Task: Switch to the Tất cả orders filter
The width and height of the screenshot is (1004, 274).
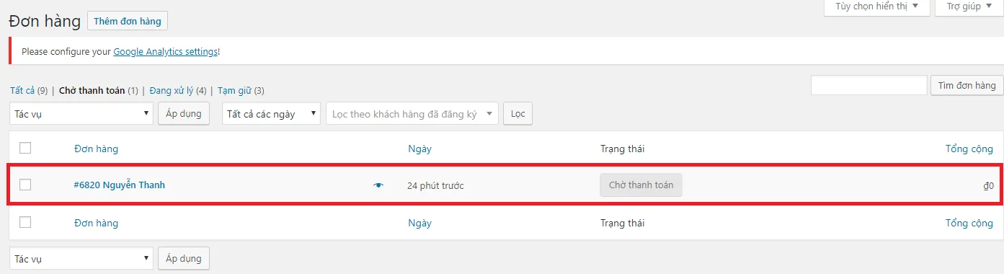Action: pos(22,91)
